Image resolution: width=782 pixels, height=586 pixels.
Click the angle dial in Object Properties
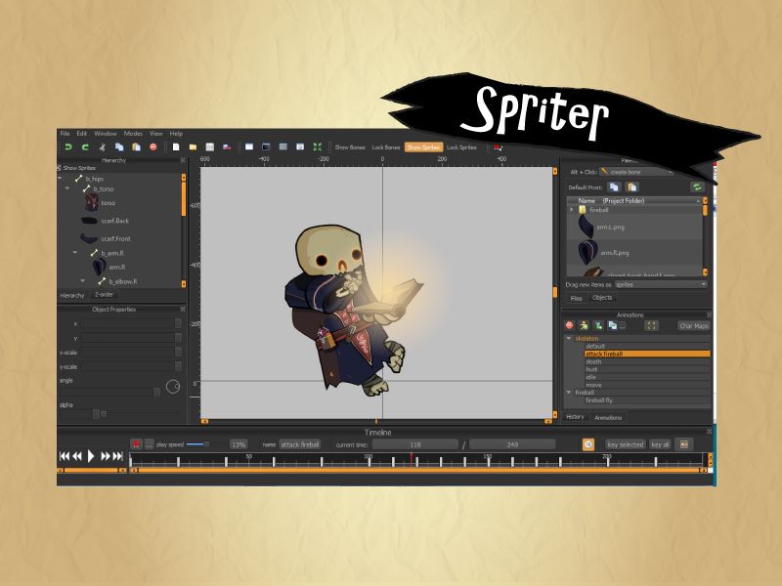pos(173,386)
